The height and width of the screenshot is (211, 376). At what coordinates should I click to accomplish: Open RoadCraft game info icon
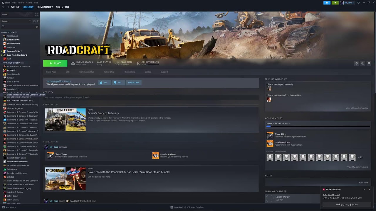click(363, 63)
